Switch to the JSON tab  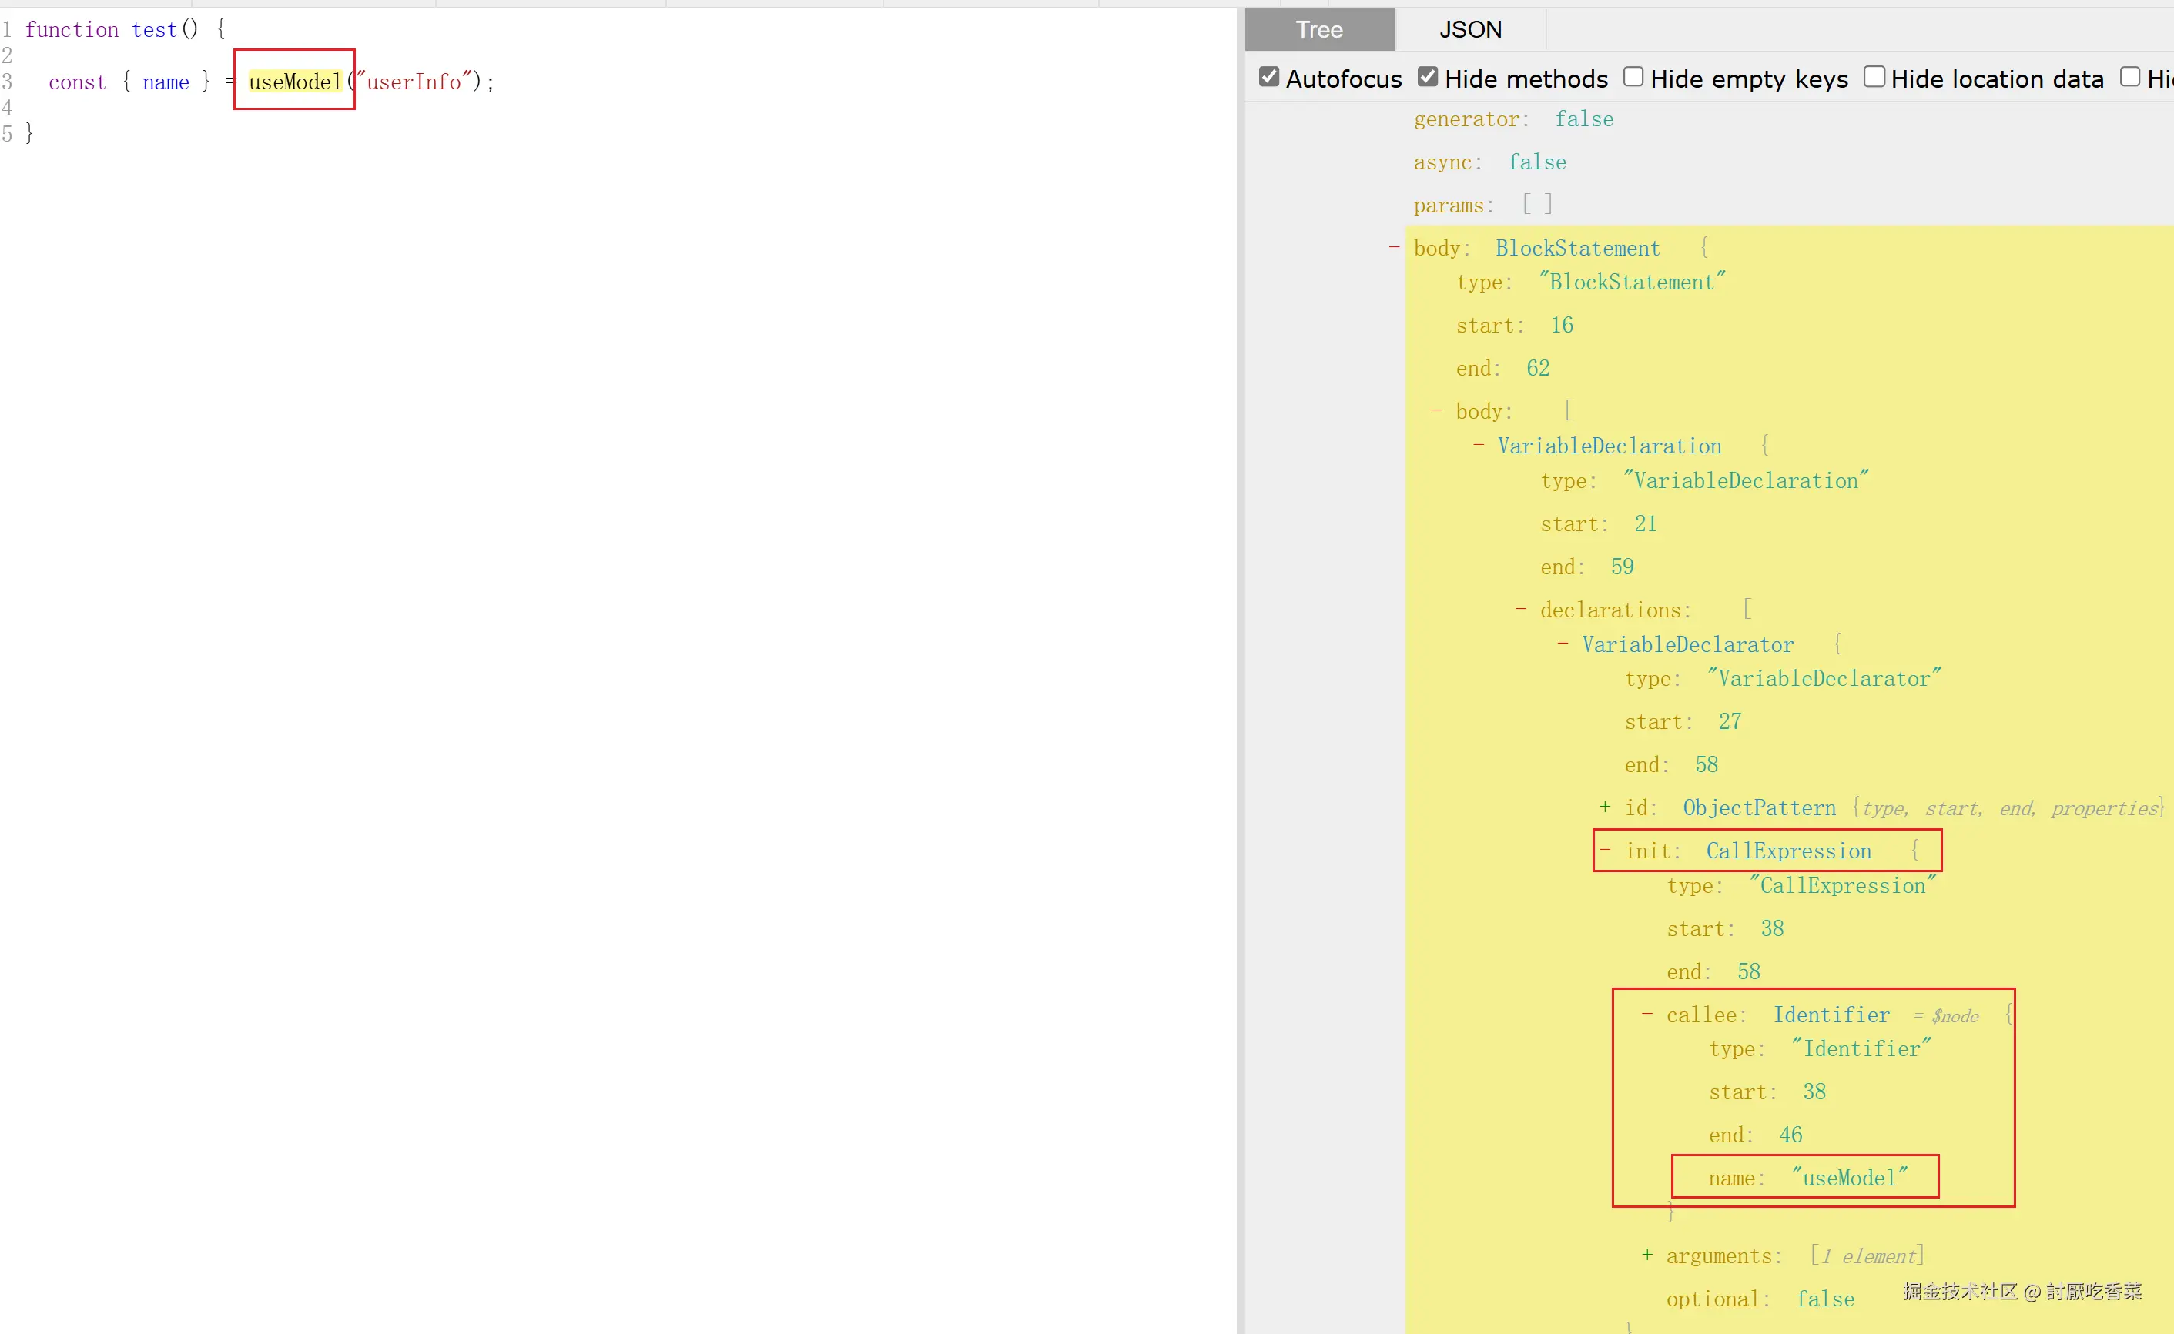coord(1469,30)
